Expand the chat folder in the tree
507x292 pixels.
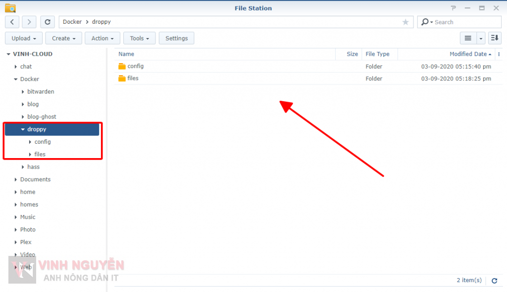15,67
